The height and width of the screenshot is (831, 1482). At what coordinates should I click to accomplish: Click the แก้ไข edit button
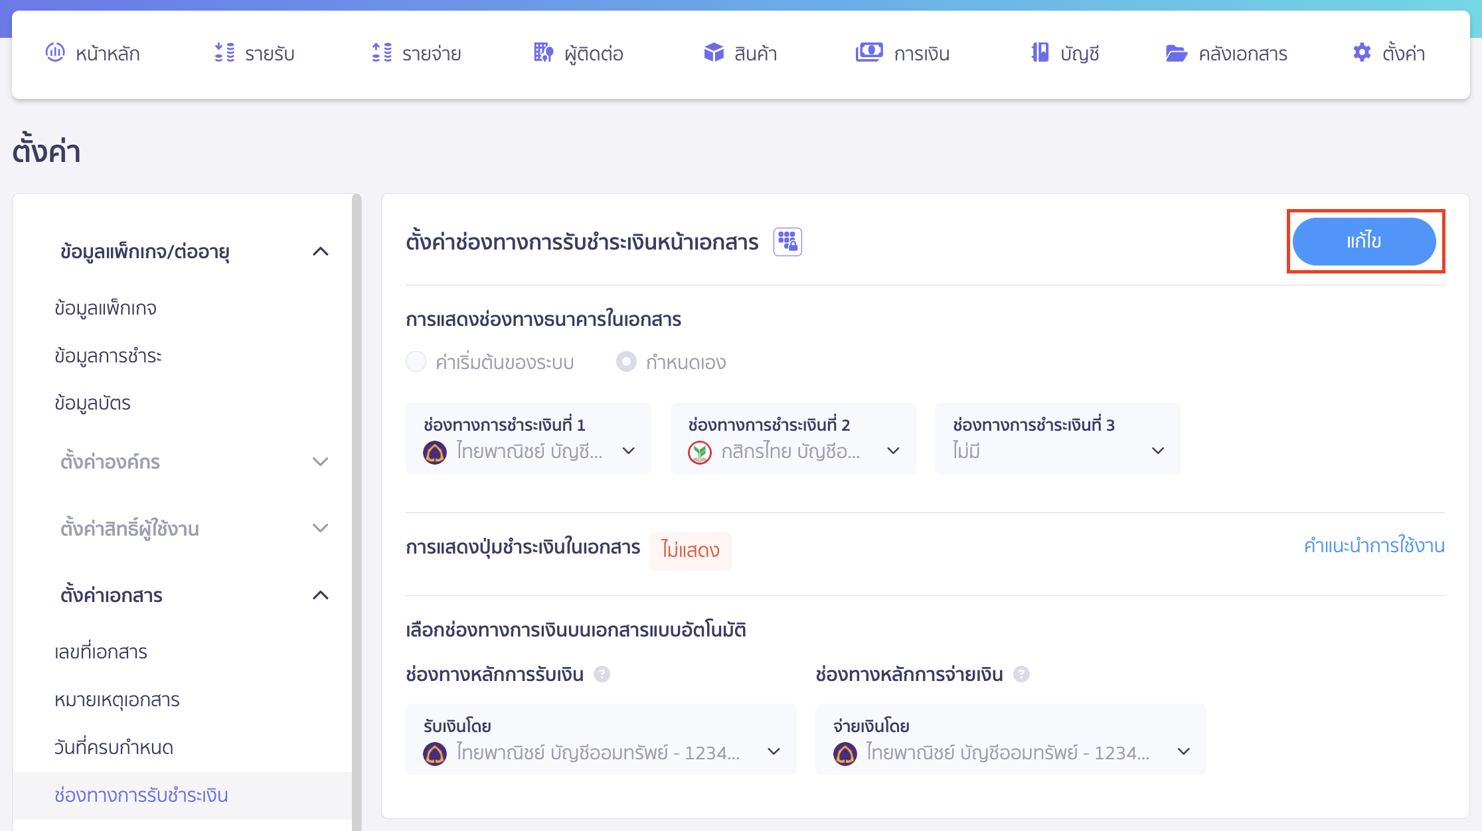click(x=1364, y=242)
